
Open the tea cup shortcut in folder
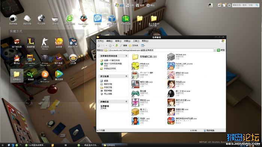click(135, 75)
